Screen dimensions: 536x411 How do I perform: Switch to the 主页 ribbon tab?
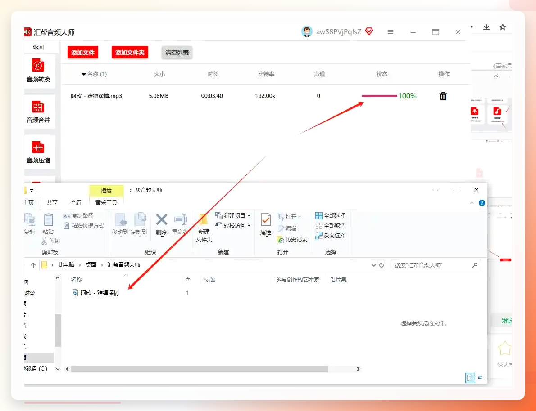(29, 203)
